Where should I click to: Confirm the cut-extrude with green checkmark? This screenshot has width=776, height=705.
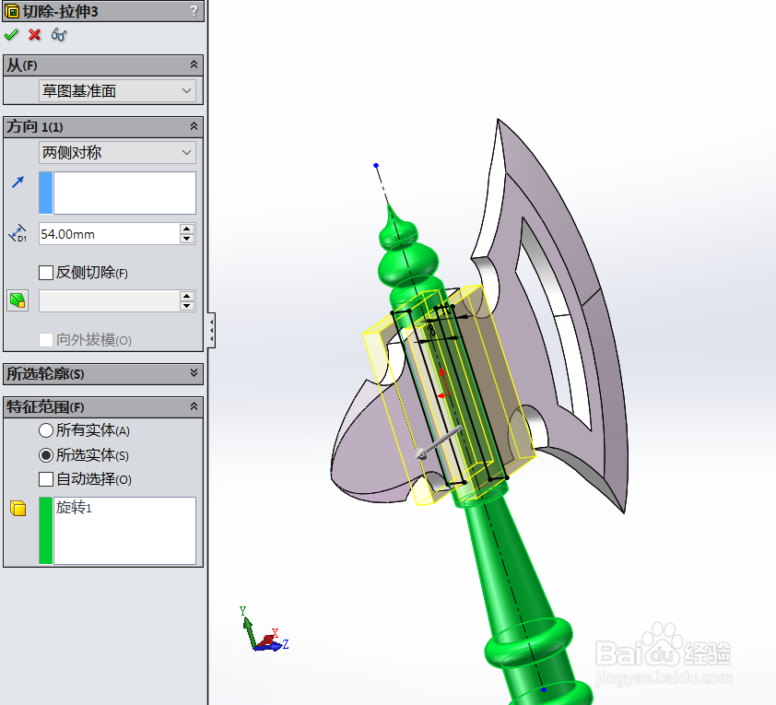pyautogui.click(x=11, y=35)
